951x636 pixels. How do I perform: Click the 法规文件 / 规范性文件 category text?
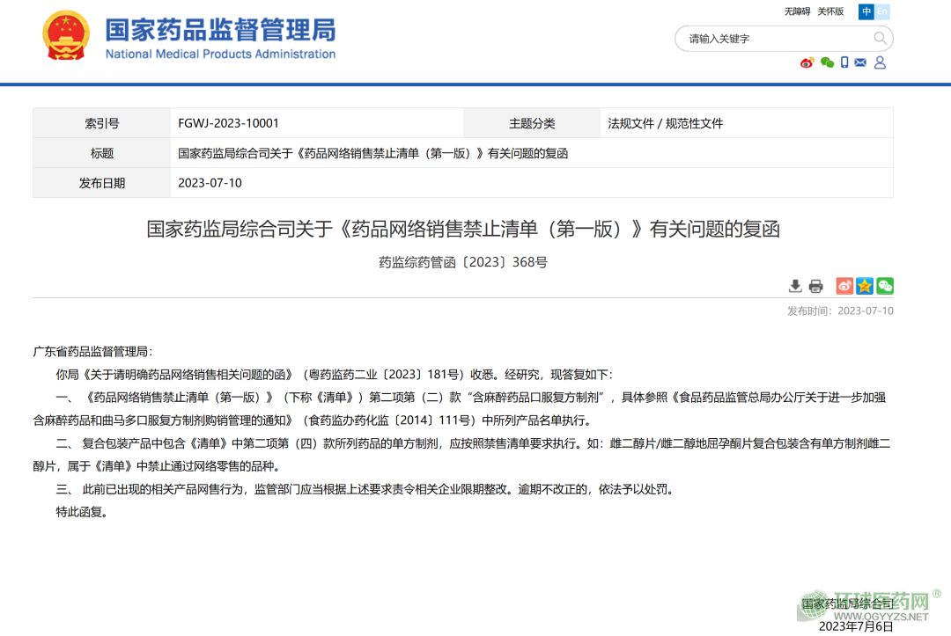tap(665, 123)
